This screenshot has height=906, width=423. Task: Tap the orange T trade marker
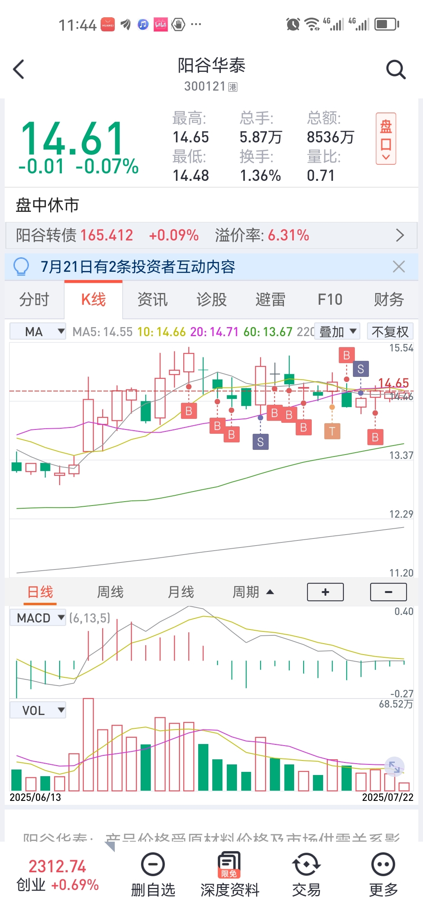(332, 431)
